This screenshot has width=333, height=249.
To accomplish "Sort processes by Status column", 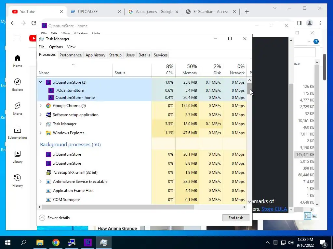I will [x=132, y=70].
